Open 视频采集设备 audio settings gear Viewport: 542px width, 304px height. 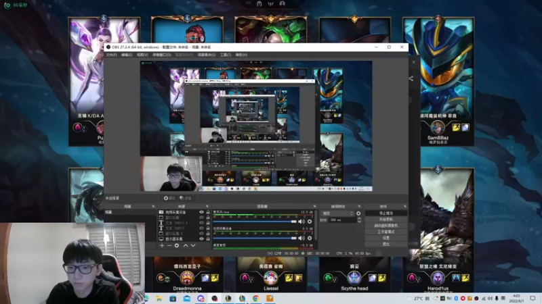point(310,238)
